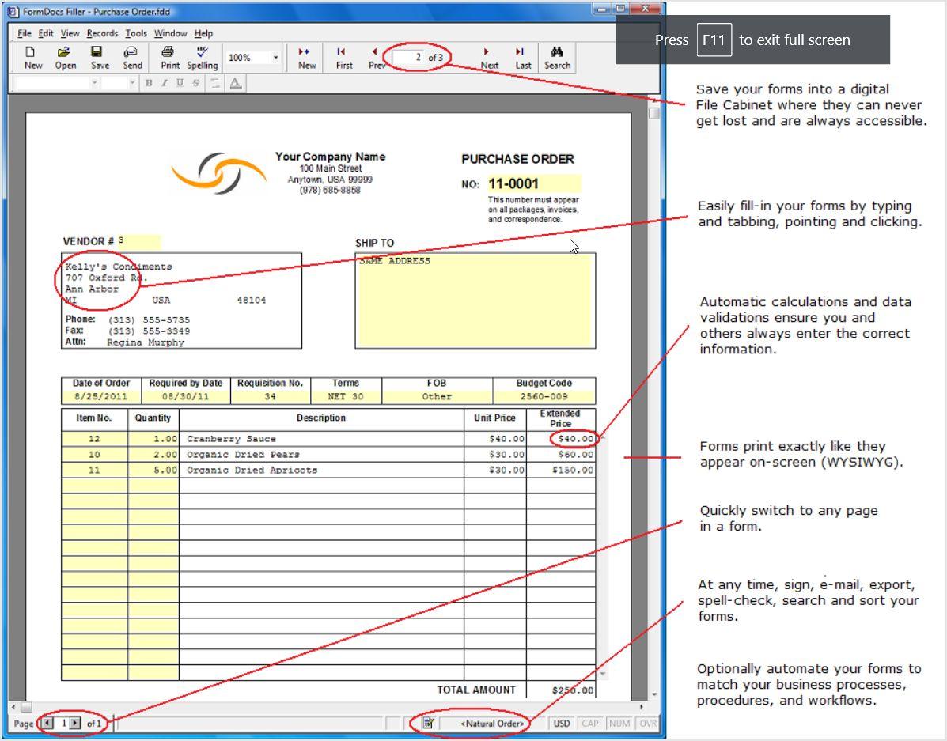
Task: Expand the zoom 100% dropdown
Action: tap(275, 58)
